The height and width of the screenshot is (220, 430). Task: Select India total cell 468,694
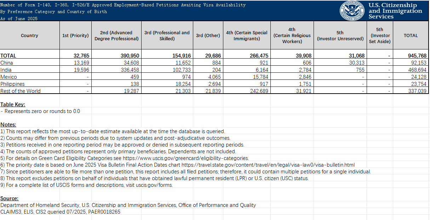411,70
